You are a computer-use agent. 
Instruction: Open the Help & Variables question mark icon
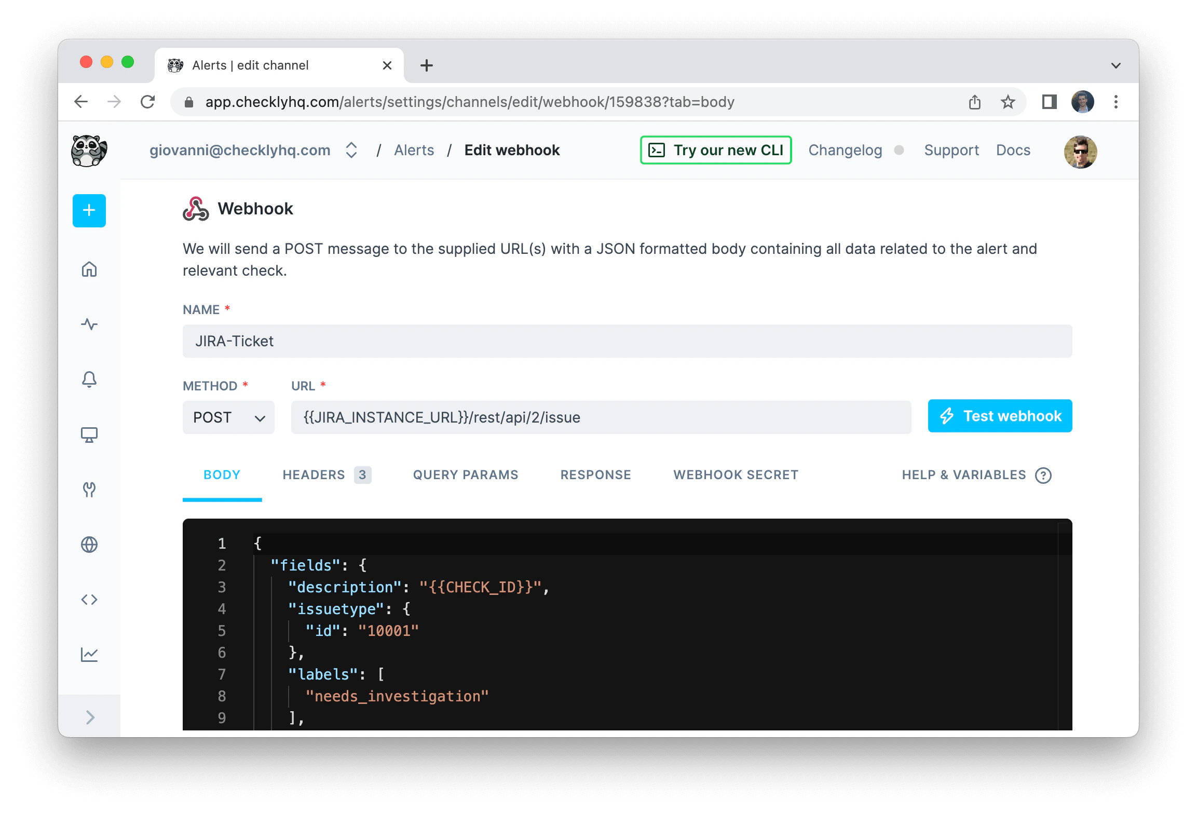(1044, 476)
